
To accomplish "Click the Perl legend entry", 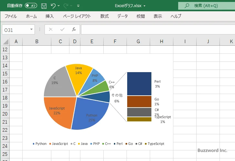I will 118,144.
